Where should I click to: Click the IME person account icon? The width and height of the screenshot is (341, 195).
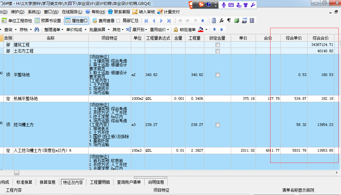tap(239, 5)
